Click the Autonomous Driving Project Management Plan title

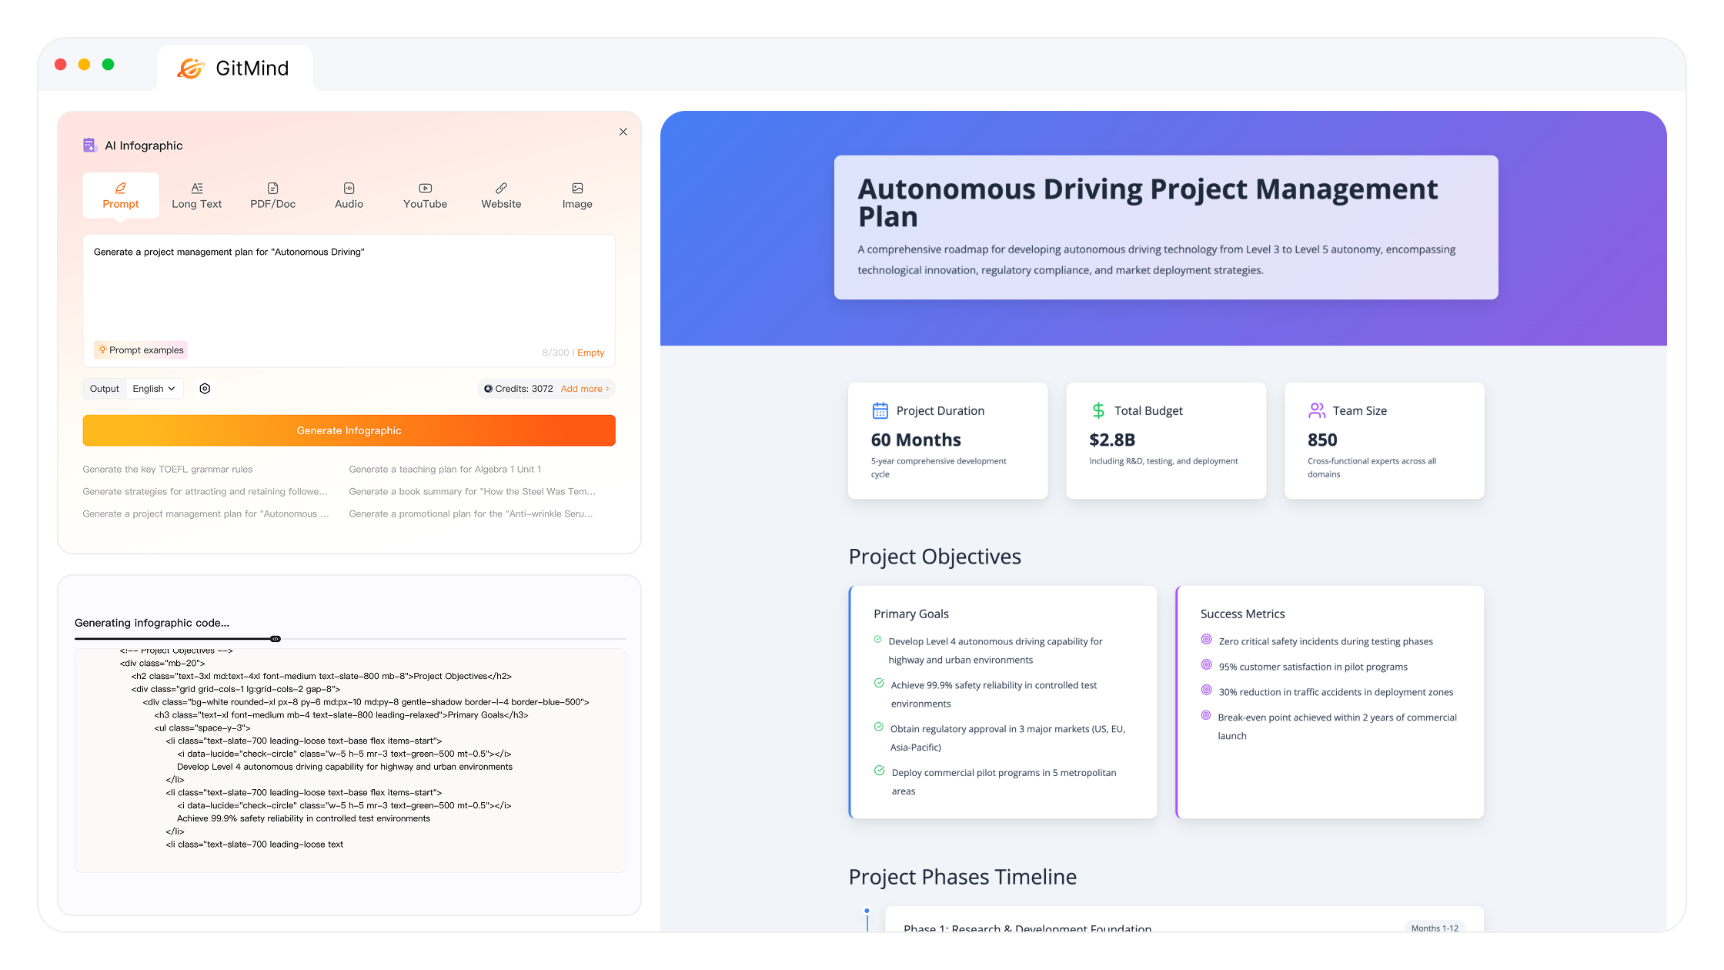pos(1148,202)
